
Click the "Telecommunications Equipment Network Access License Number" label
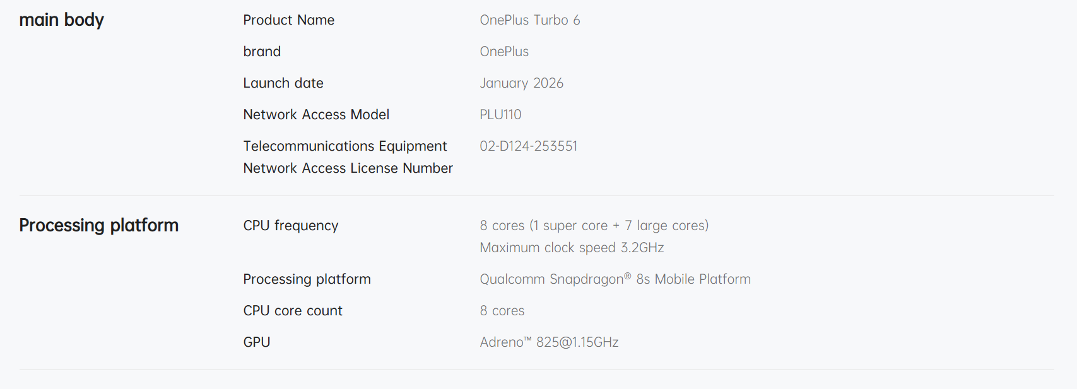(x=348, y=157)
